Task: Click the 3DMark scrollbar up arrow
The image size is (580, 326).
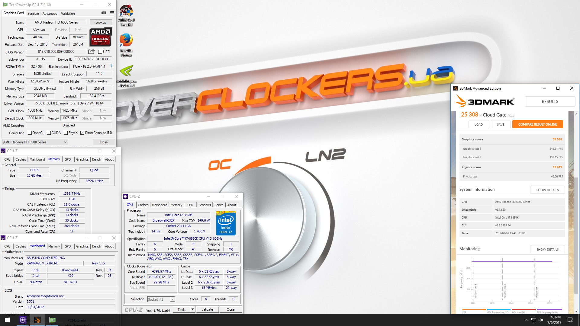Action: point(576,114)
